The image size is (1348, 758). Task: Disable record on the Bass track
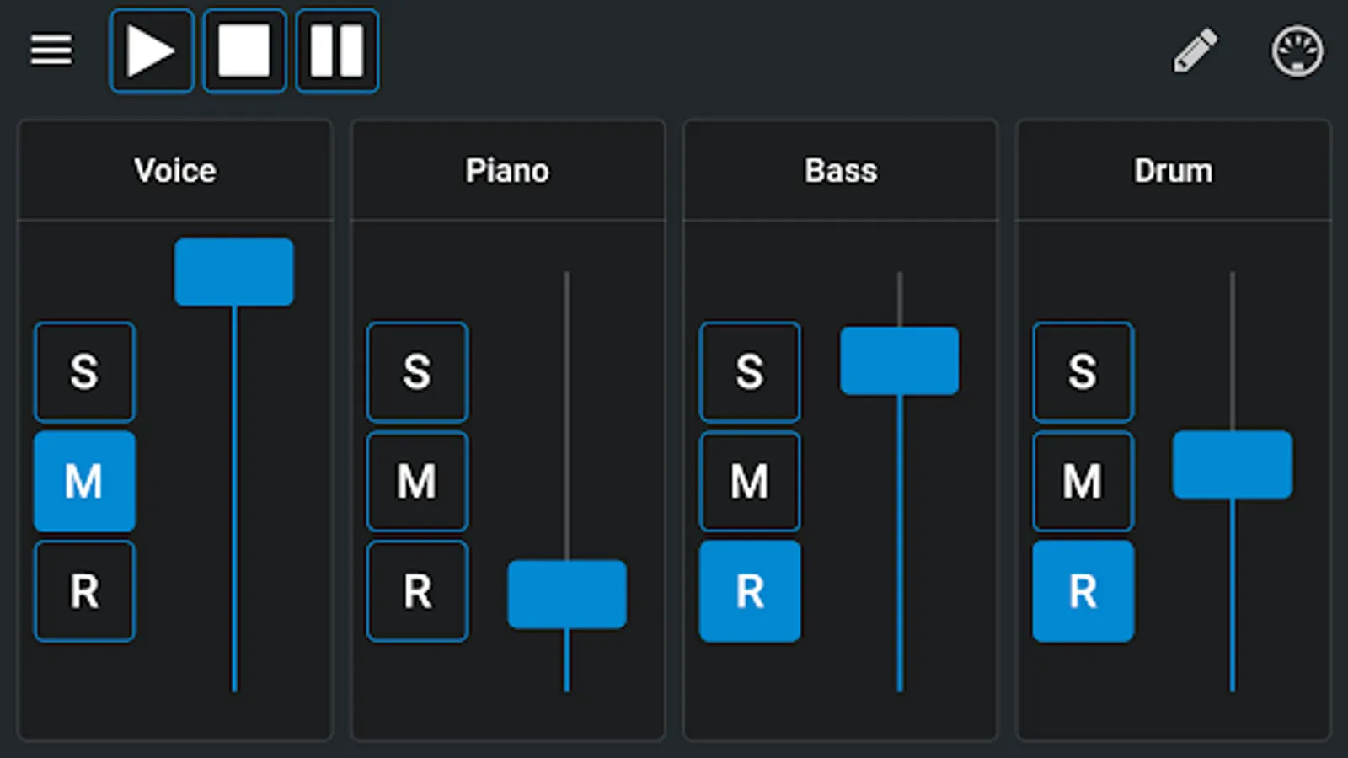750,591
